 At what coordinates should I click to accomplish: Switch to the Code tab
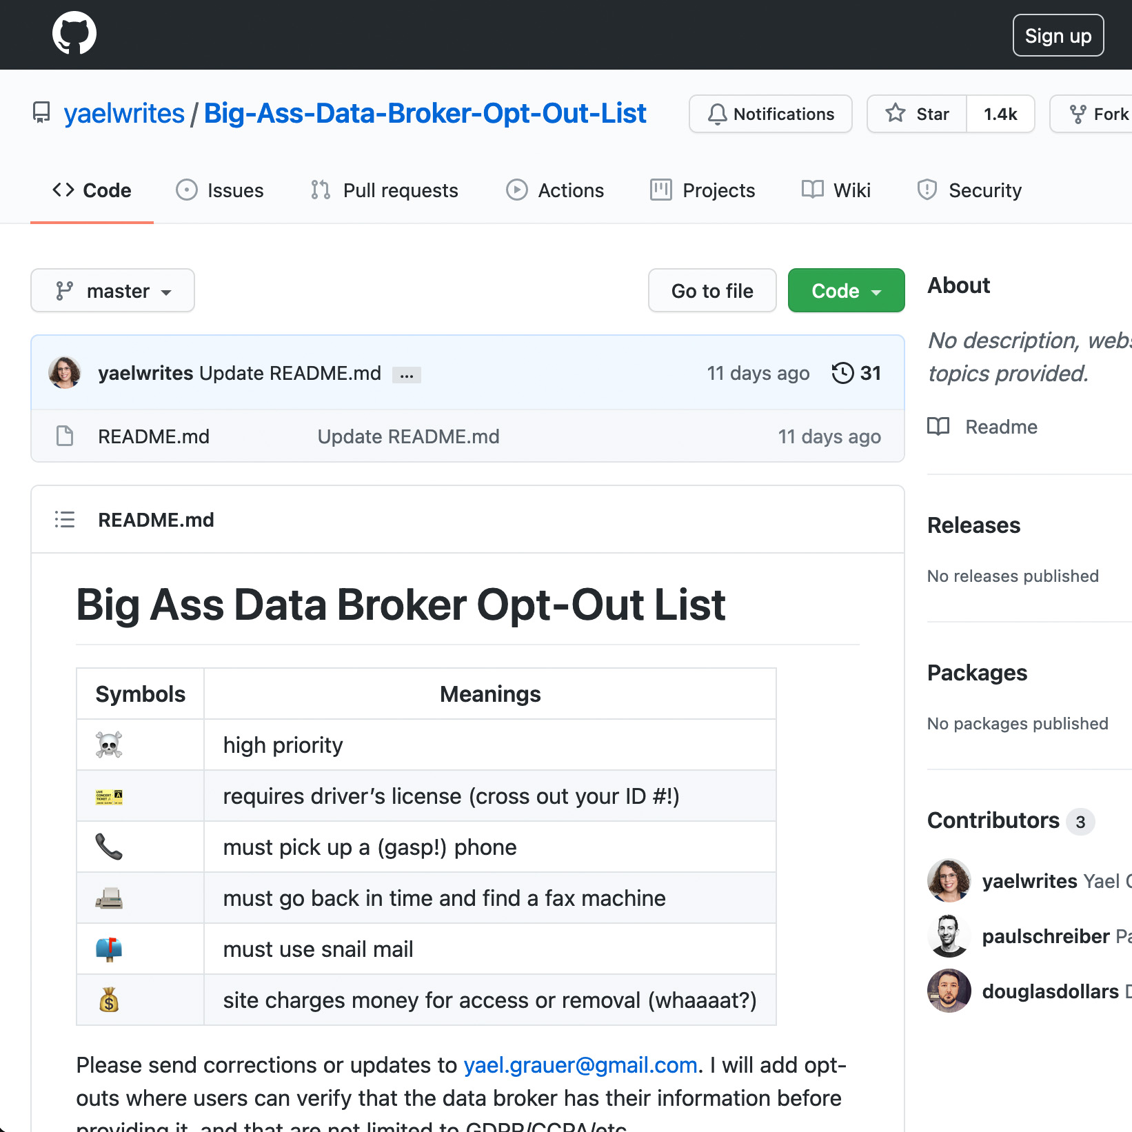(92, 190)
